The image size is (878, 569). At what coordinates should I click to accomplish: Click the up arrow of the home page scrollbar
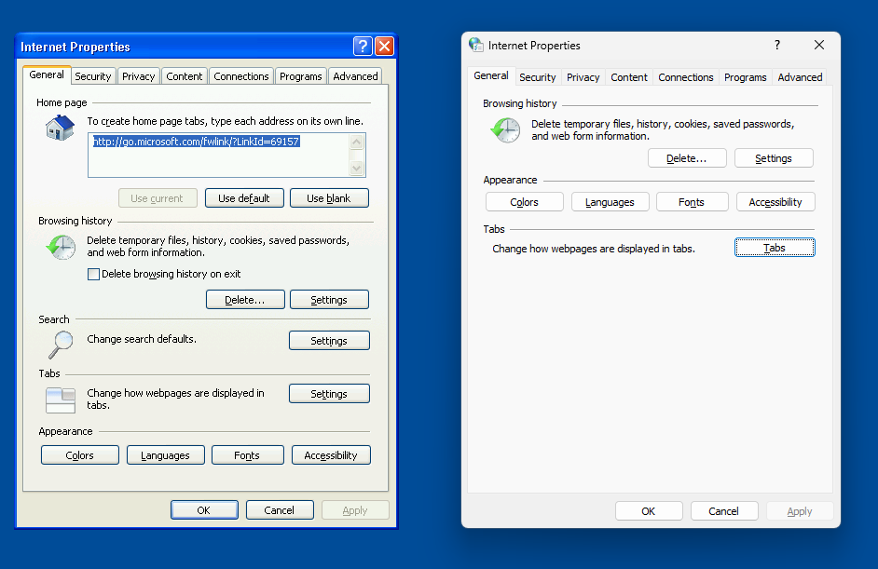coord(356,142)
